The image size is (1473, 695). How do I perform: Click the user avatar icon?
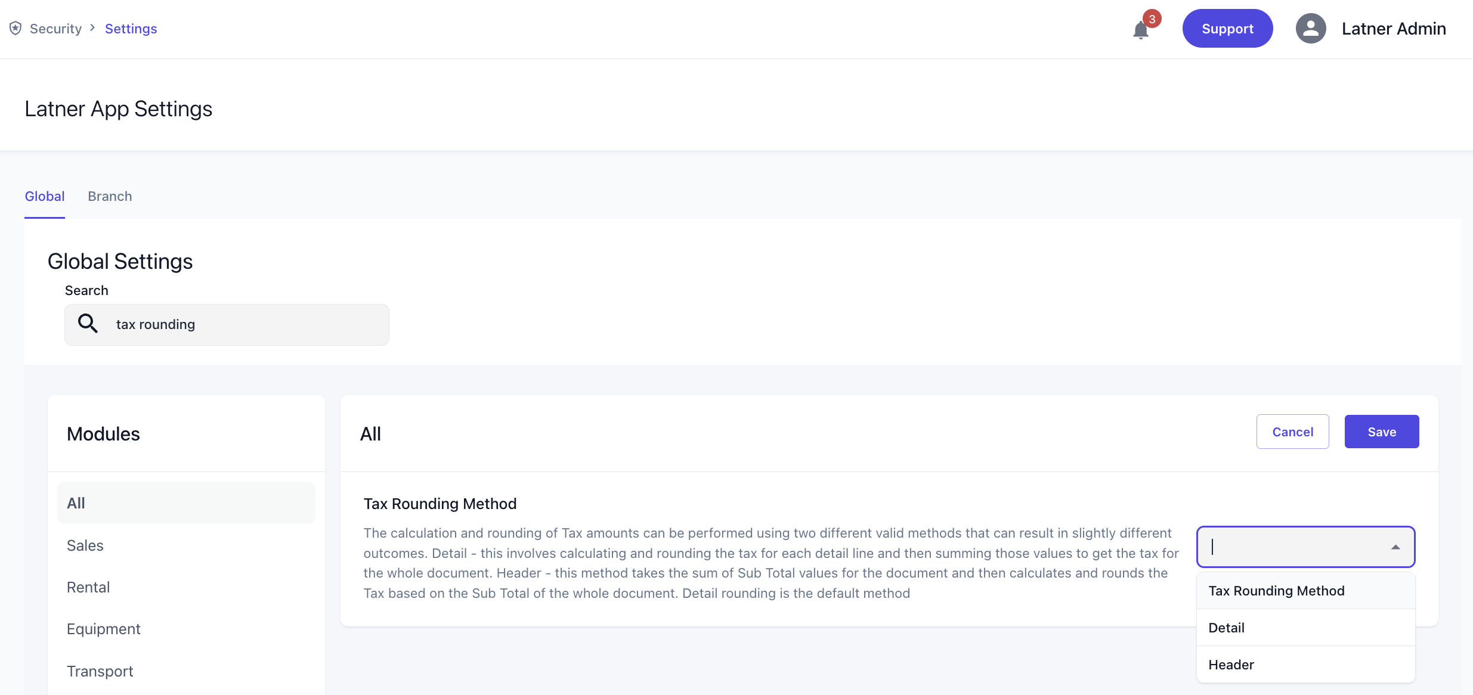(x=1310, y=29)
